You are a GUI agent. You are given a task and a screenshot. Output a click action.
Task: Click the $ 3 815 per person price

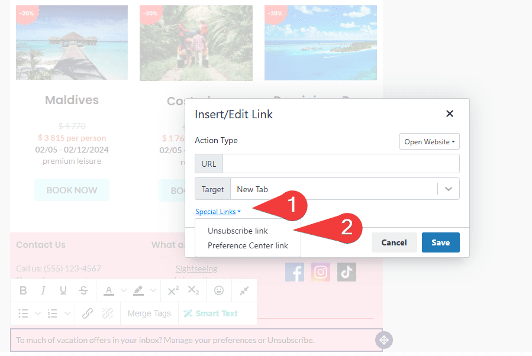click(72, 138)
